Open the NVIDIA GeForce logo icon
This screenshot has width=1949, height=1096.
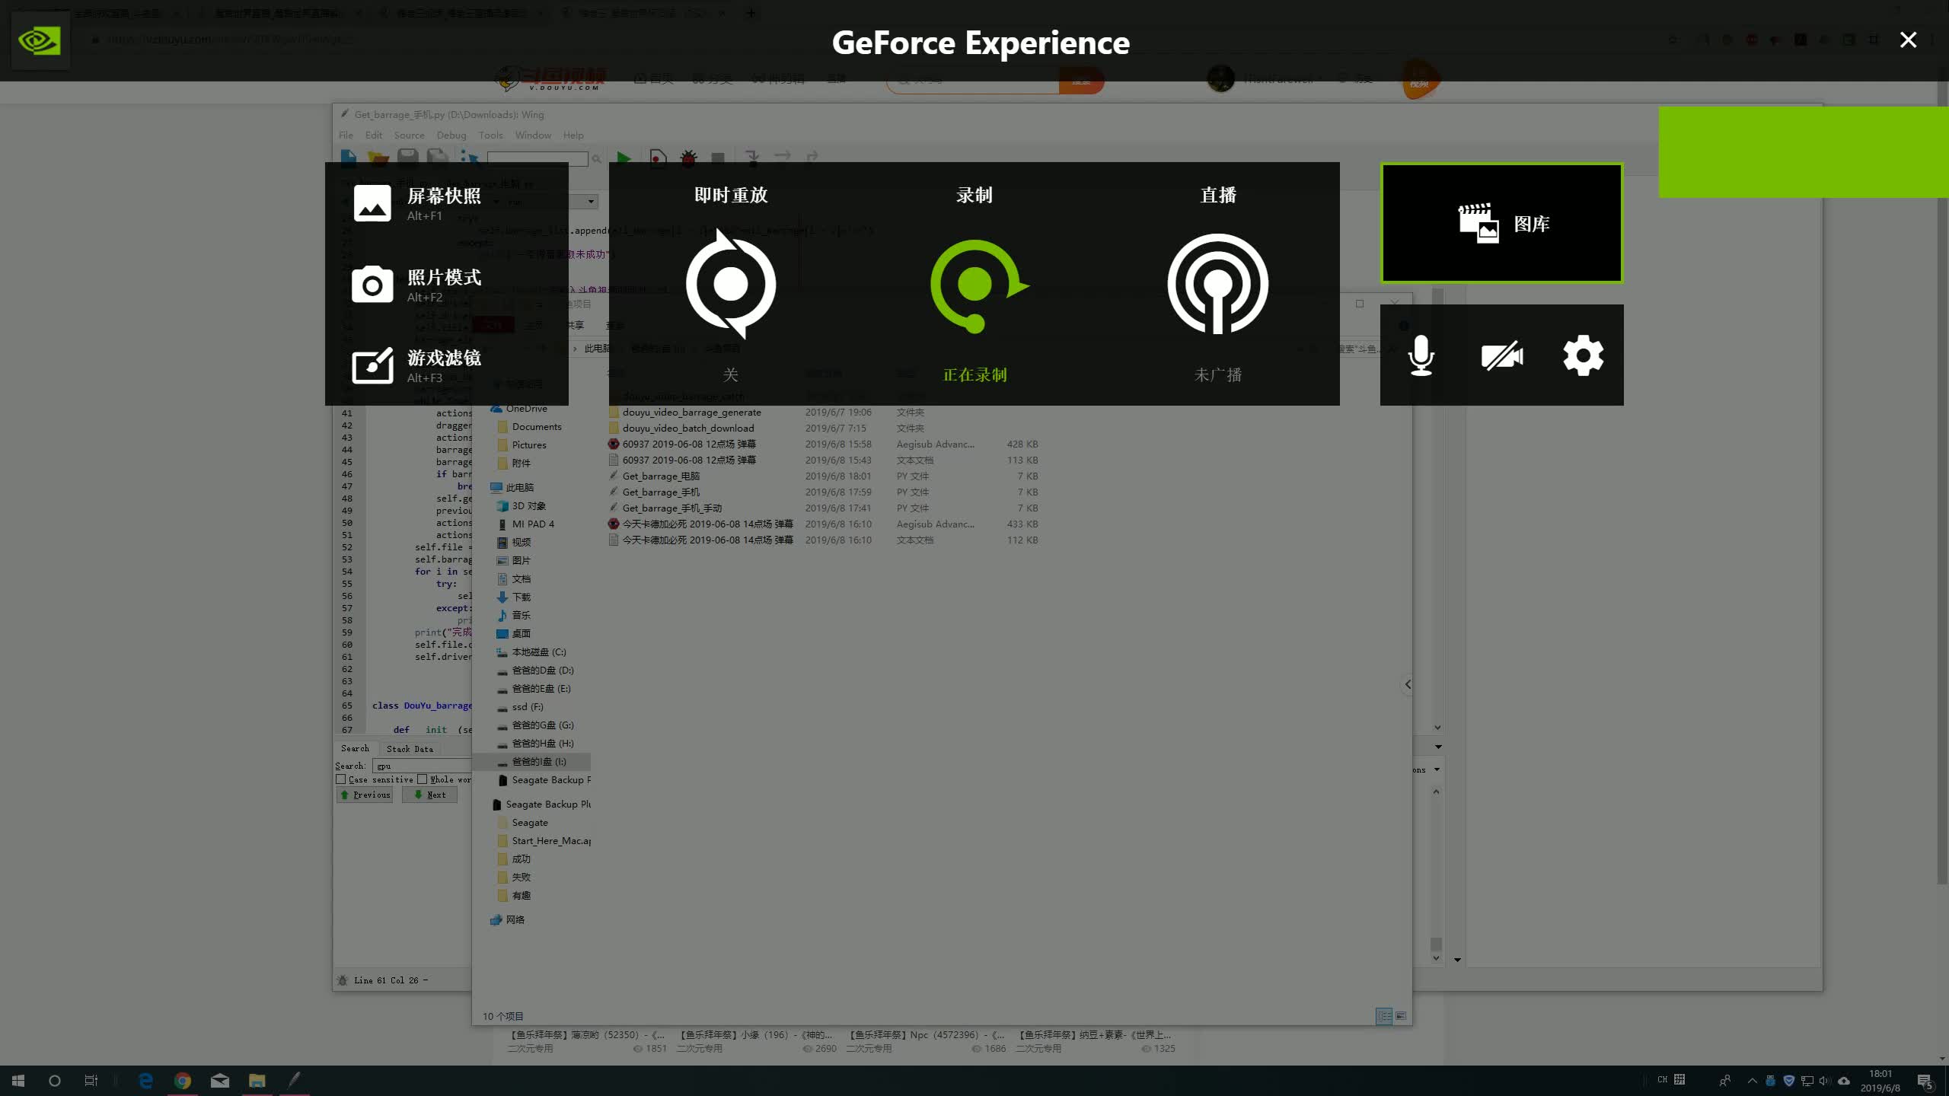[x=40, y=40]
